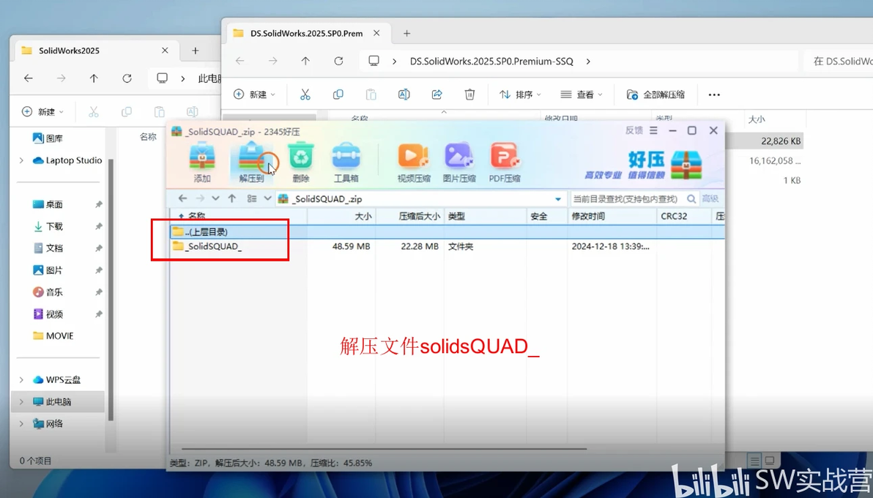Add a new tab in the DS.SolidWorks window

[407, 34]
